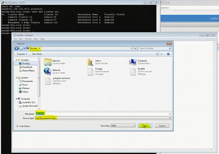Expand the Documents library tree node
Screen dimensions: 219x154
[x=18, y=81]
